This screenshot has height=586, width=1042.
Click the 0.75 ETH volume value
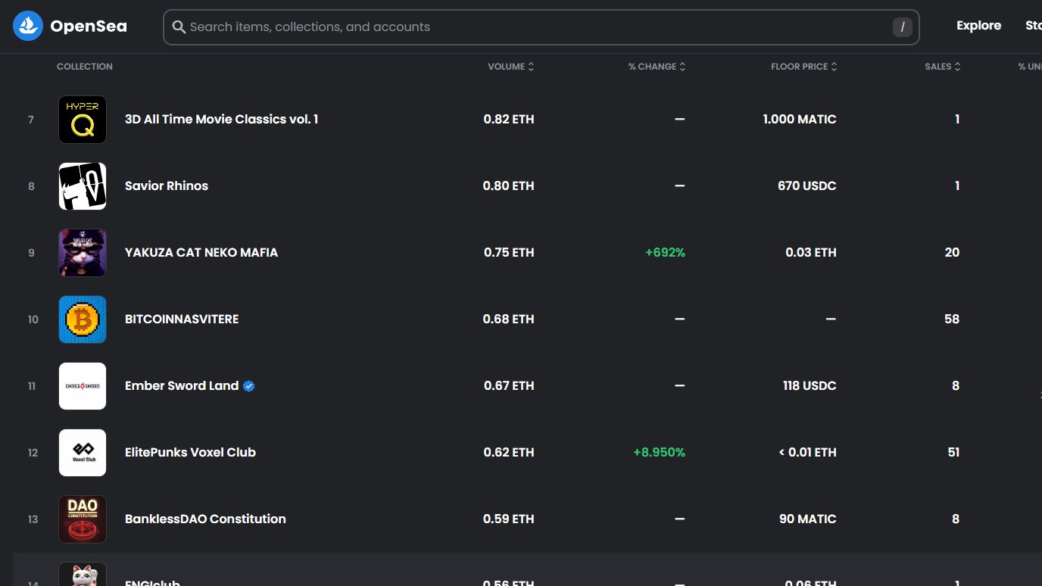coord(509,253)
